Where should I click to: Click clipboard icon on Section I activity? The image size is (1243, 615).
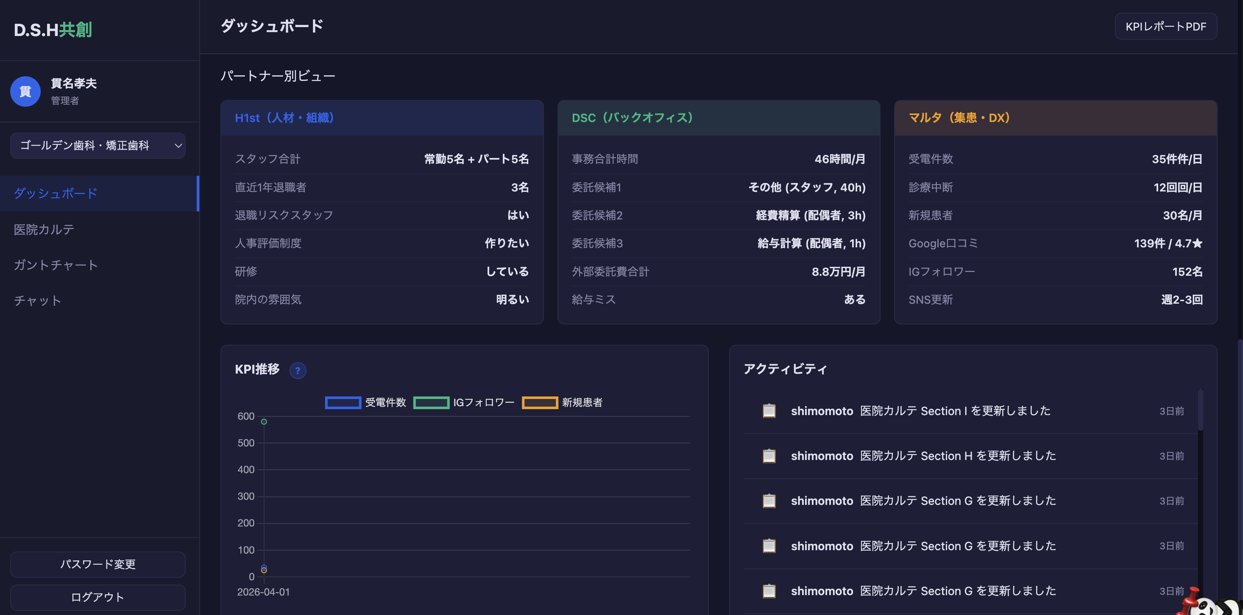pos(769,411)
